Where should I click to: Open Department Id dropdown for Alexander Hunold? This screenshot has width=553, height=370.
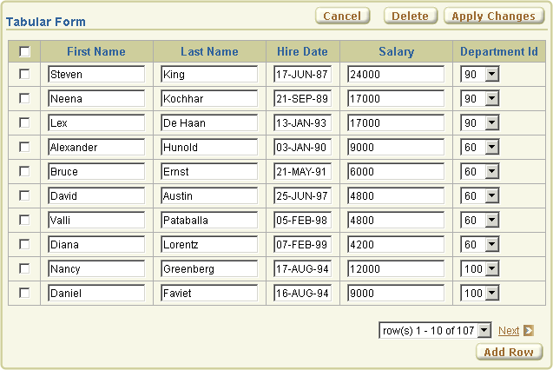tap(479, 147)
